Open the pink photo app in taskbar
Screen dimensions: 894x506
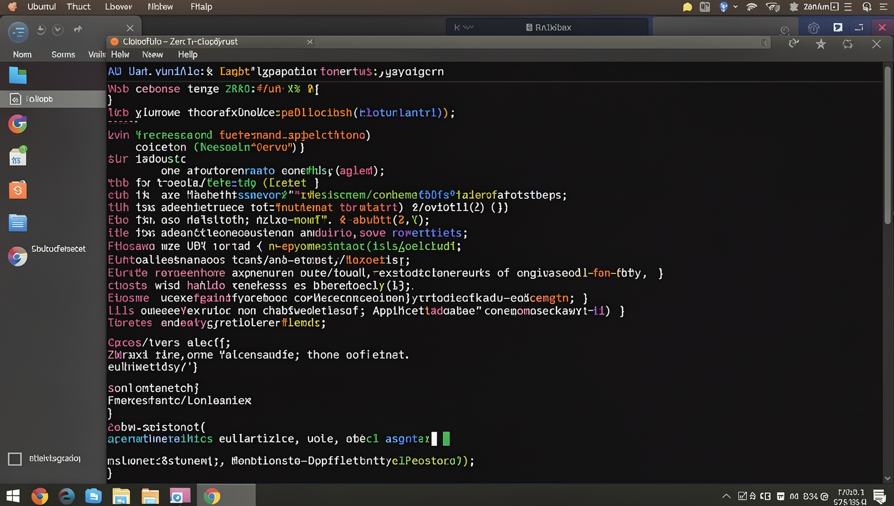coord(180,495)
